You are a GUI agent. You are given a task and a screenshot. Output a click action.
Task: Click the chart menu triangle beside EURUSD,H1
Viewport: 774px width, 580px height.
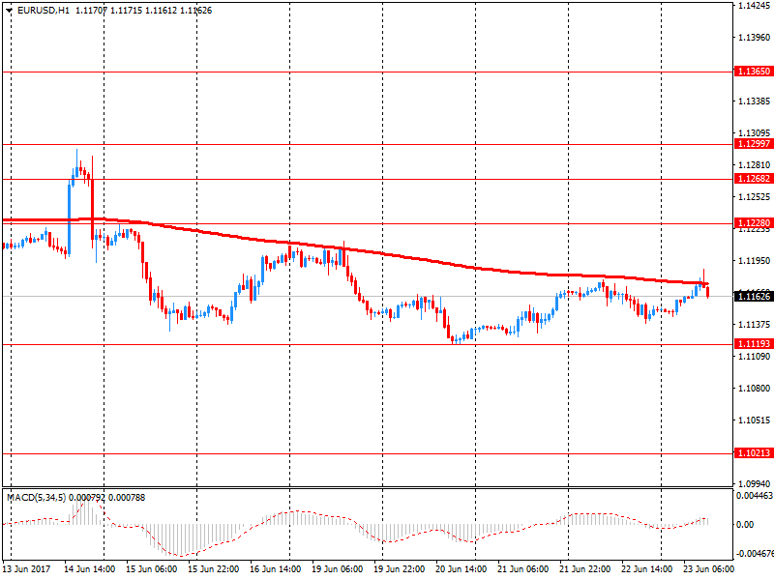pos(9,11)
